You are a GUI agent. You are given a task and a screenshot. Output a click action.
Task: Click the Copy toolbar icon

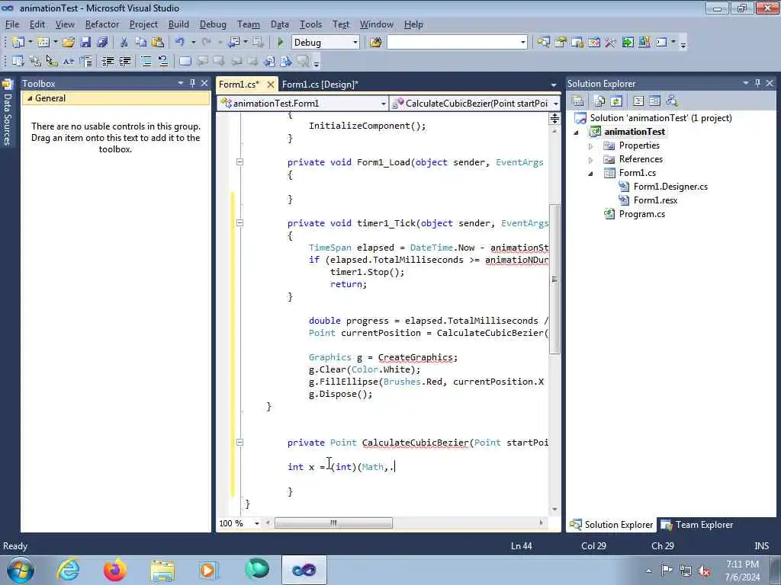coord(141,43)
